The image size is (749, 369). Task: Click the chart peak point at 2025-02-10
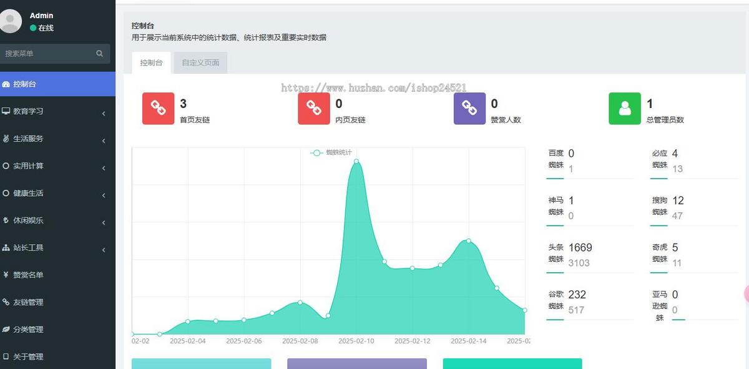click(x=356, y=161)
